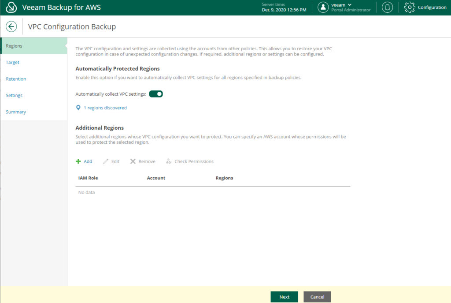The image size is (451, 303).
Task: Open the Configuration text link
Action: [x=432, y=7]
